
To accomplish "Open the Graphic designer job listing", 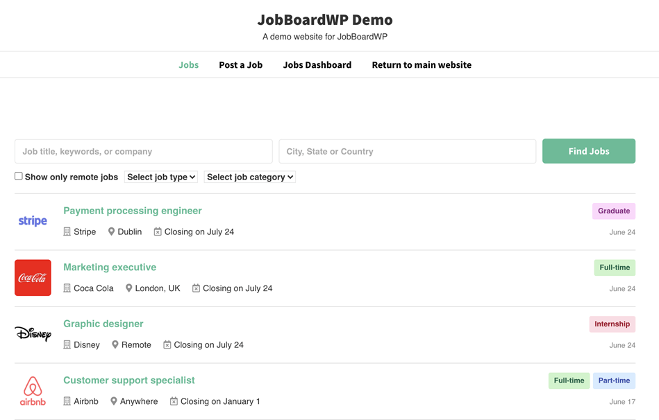I will click(x=103, y=324).
